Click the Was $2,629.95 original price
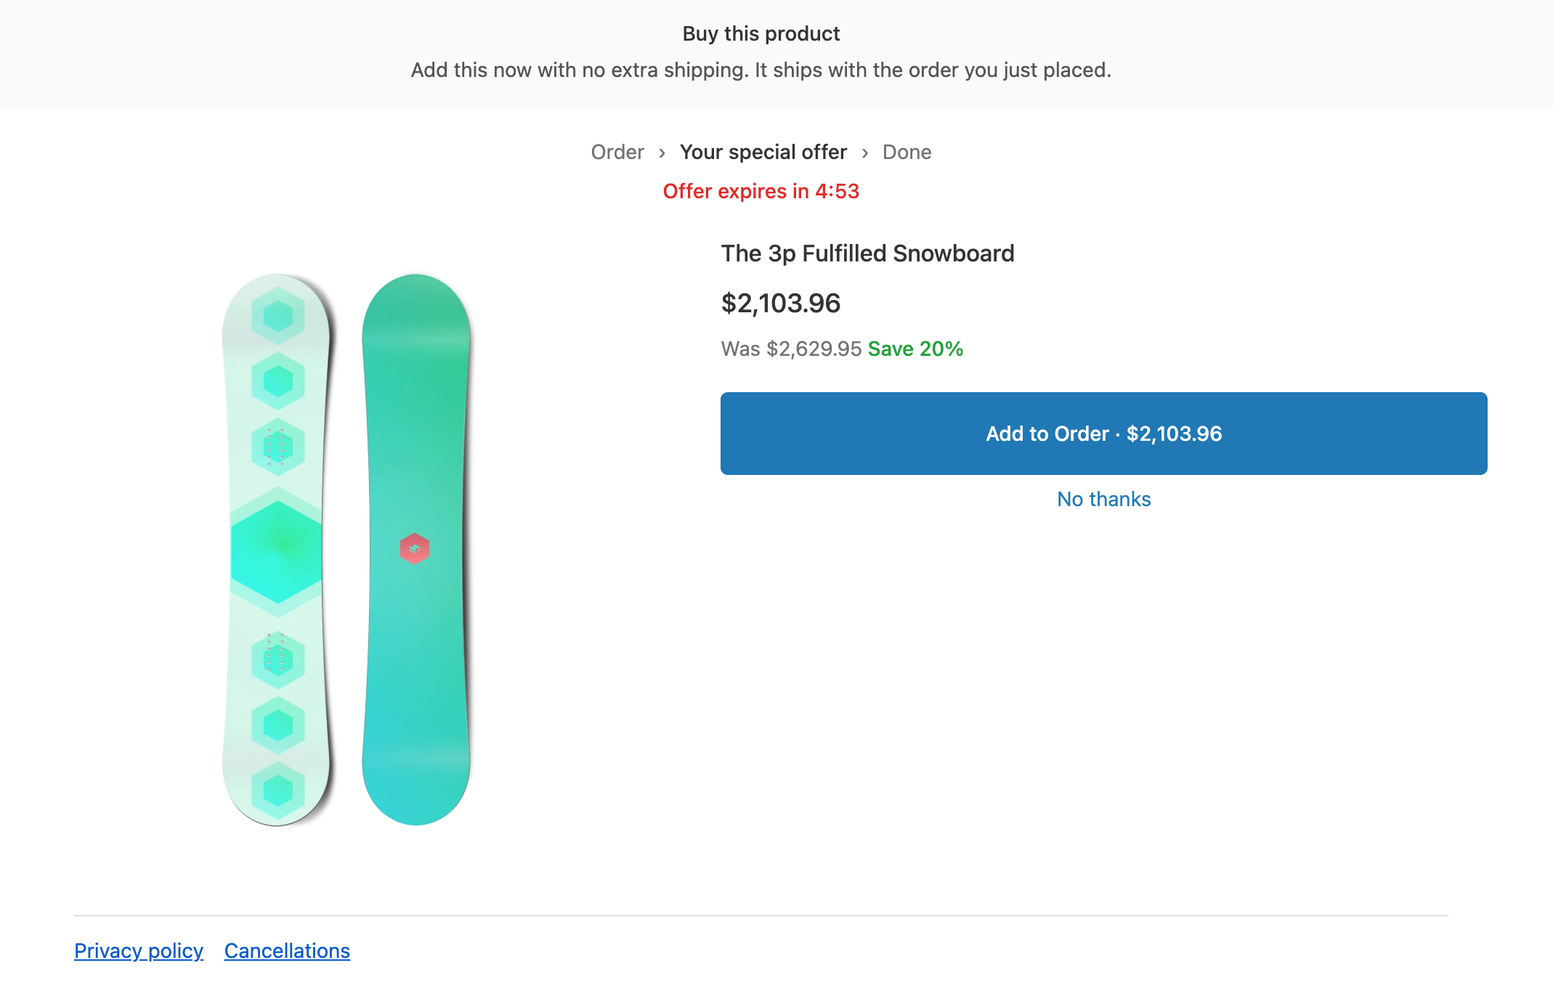Viewport: 1553px width, 992px height. (791, 349)
